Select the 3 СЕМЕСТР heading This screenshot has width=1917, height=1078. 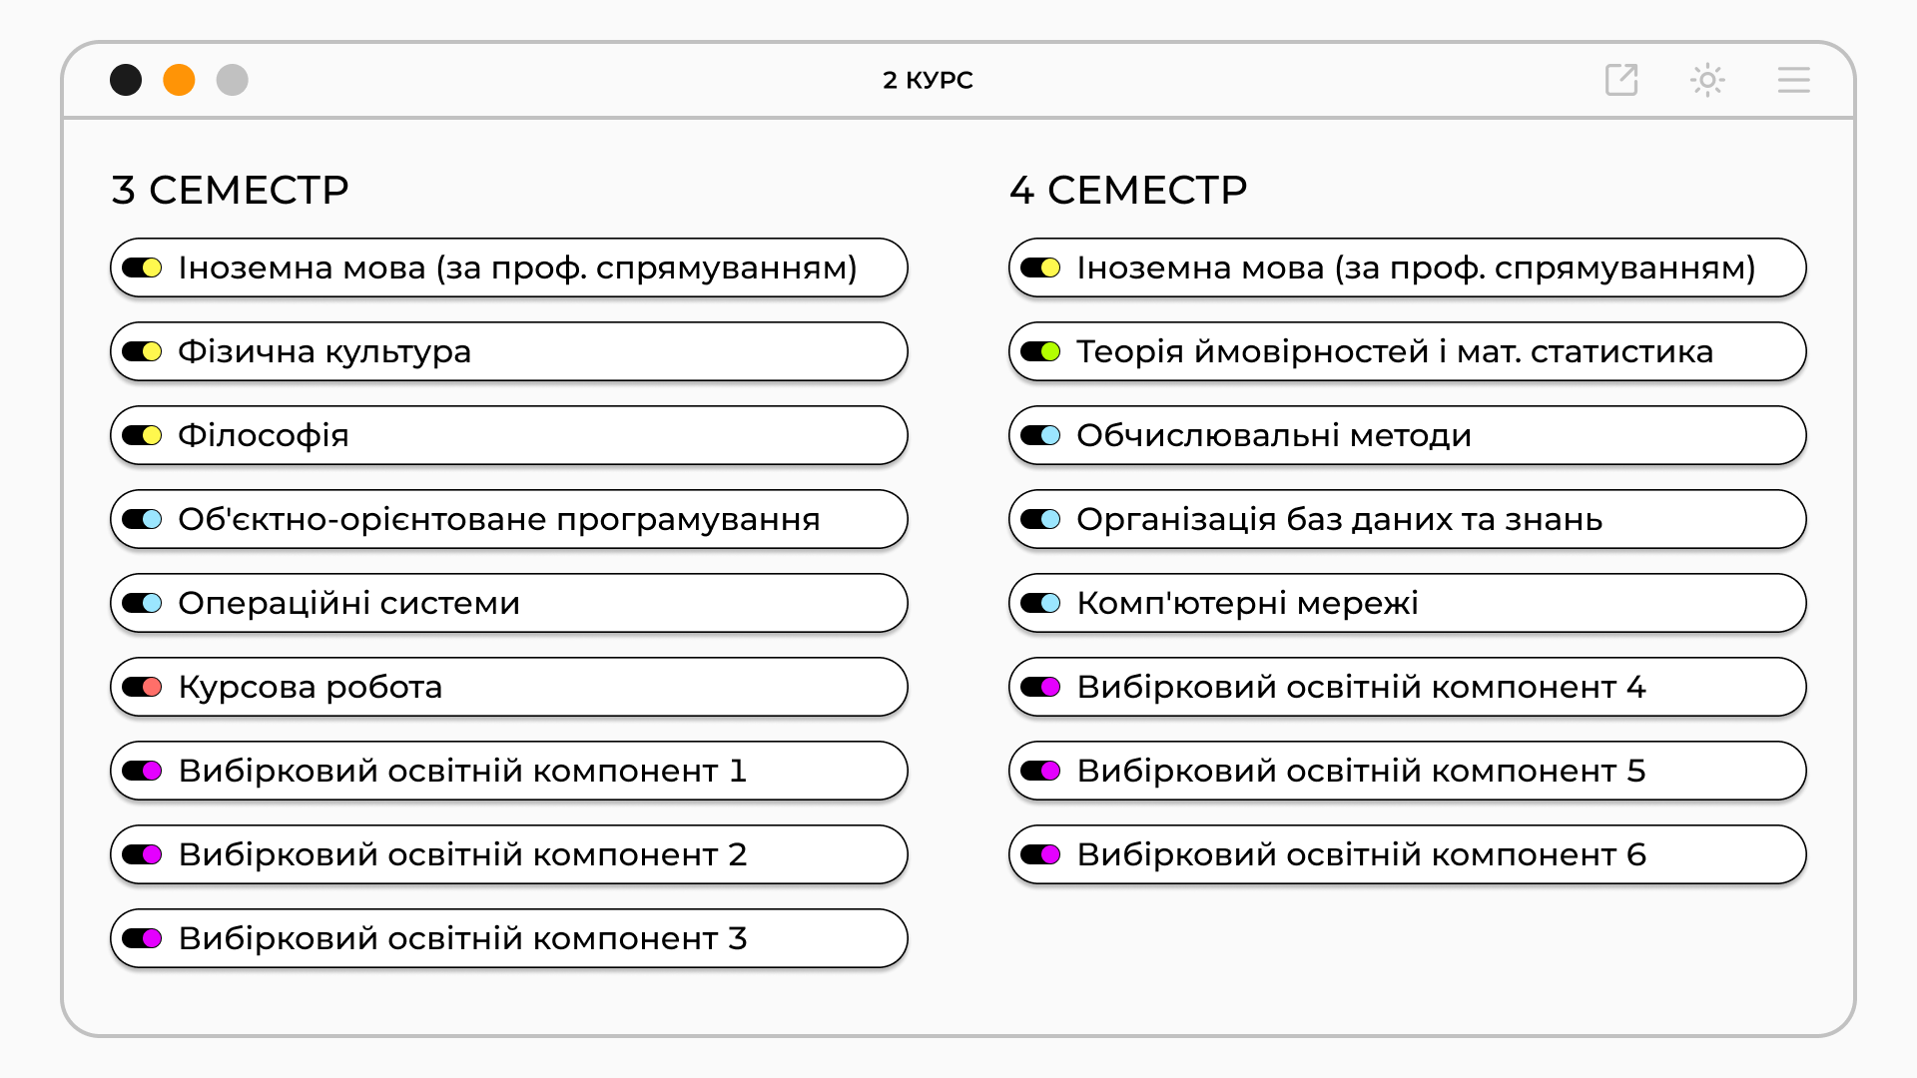pyautogui.click(x=231, y=190)
